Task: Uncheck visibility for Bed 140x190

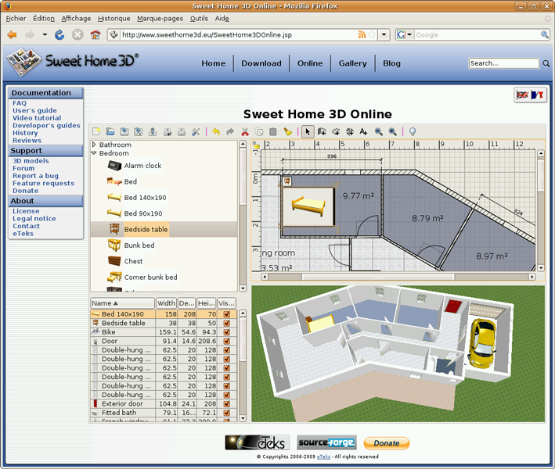Action: click(x=226, y=314)
